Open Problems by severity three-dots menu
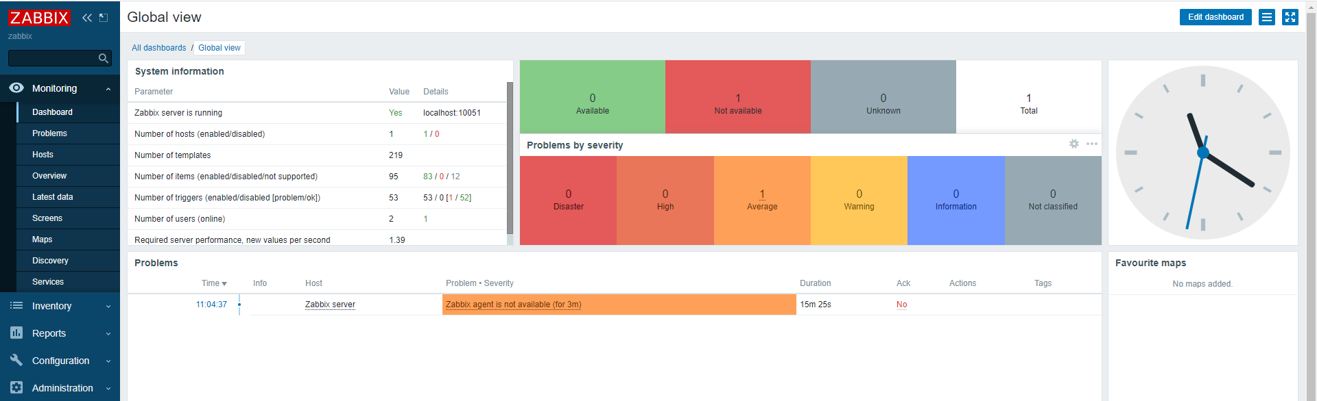The width and height of the screenshot is (1317, 401). click(1092, 144)
